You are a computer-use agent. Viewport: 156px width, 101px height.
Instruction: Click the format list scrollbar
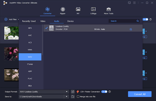pyautogui.click(x=42, y=40)
